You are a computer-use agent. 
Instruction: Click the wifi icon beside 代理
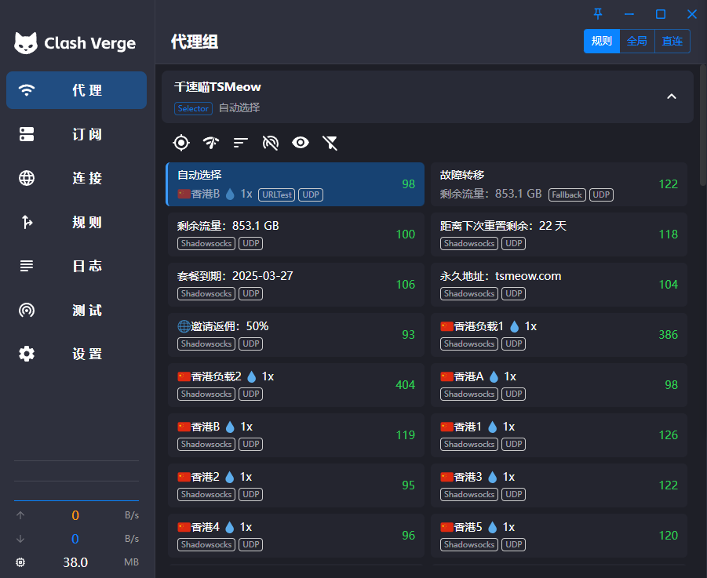[27, 90]
